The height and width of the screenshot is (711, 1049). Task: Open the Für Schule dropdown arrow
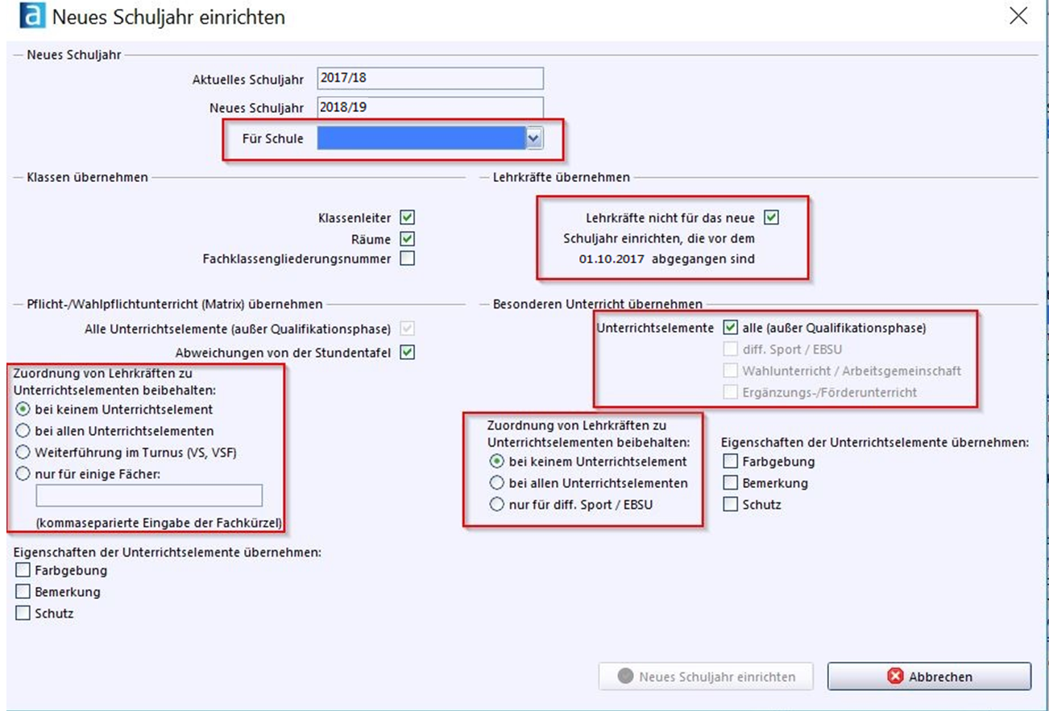tap(533, 138)
